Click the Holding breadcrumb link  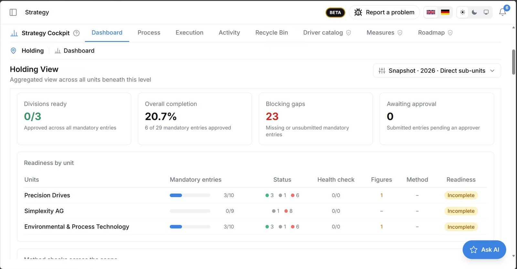click(x=33, y=51)
